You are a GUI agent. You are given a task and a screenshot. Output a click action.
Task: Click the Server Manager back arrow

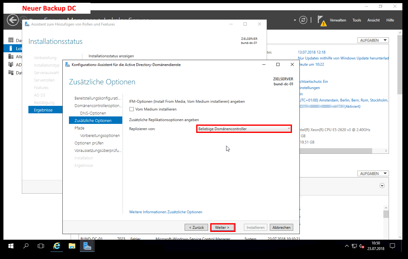pyautogui.click(x=13, y=20)
